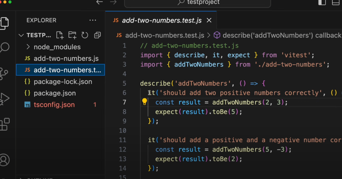The image size is (342, 179).
Task: Open the Accounts menu in activity bar
Action: coord(4,160)
